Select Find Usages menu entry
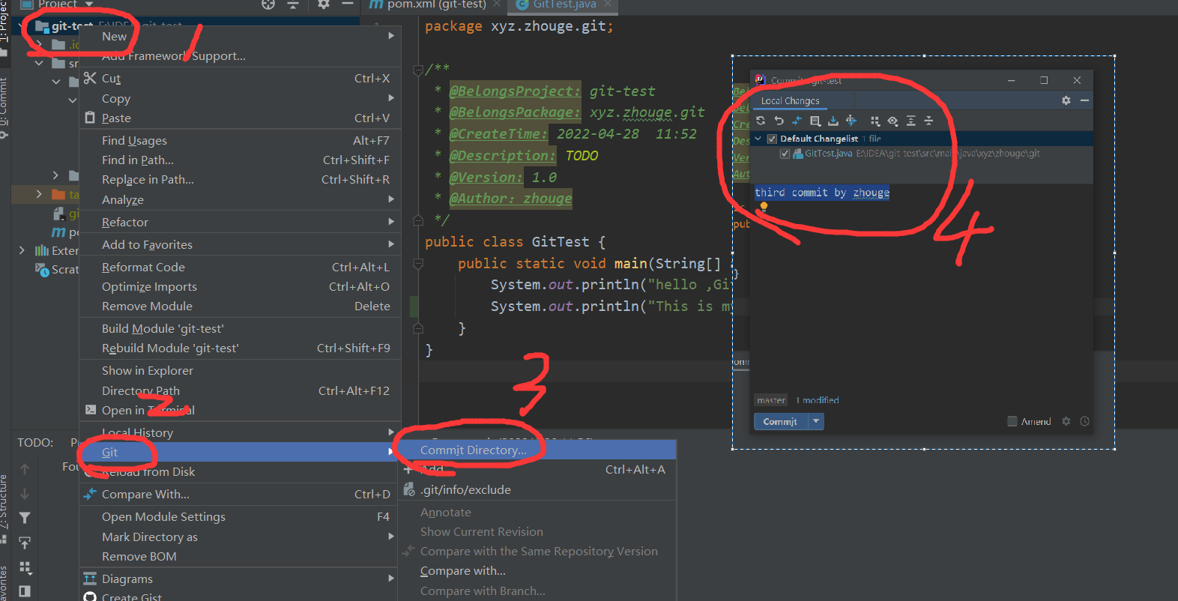Image resolution: width=1178 pixels, height=601 pixels. [240, 140]
